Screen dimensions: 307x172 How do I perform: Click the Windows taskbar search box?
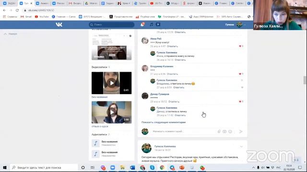(x=44, y=168)
